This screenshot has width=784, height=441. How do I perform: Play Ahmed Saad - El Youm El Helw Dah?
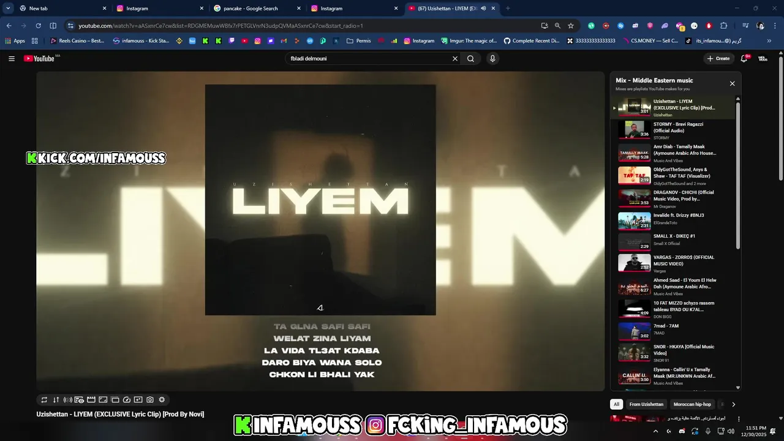click(x=674, y=286)
